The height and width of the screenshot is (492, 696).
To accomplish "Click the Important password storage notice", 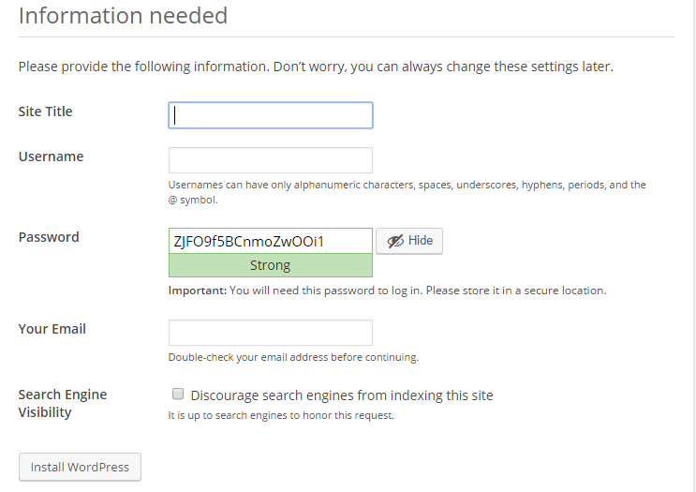I will pyautogui.click(x=387, y=291).
